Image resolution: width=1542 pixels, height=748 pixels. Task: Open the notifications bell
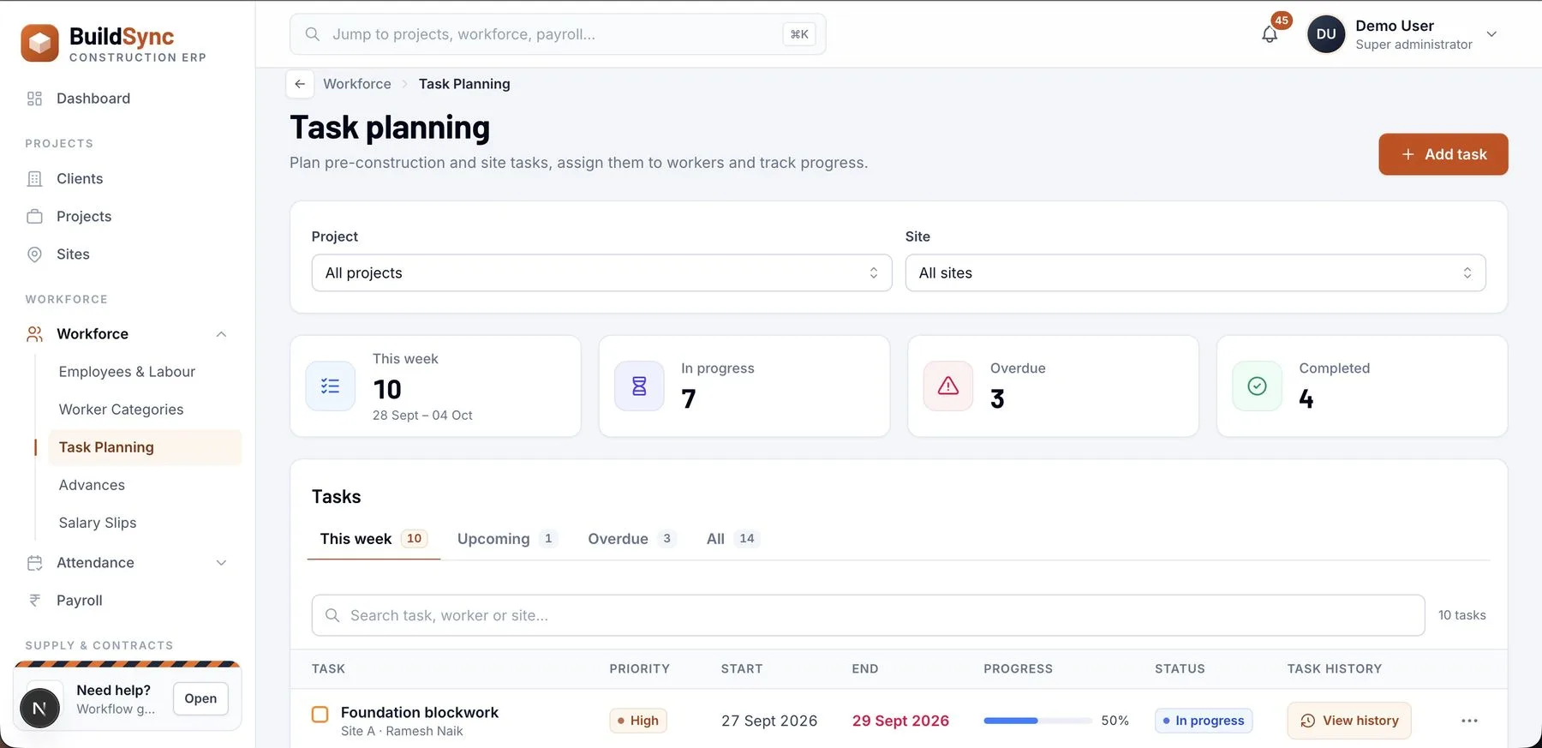point(1270,34)
